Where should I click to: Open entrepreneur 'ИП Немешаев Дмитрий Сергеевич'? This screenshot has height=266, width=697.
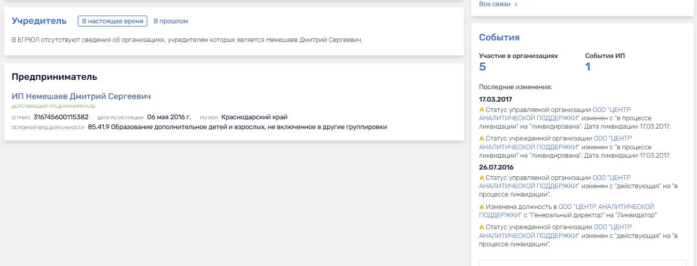tap(81, 96)
